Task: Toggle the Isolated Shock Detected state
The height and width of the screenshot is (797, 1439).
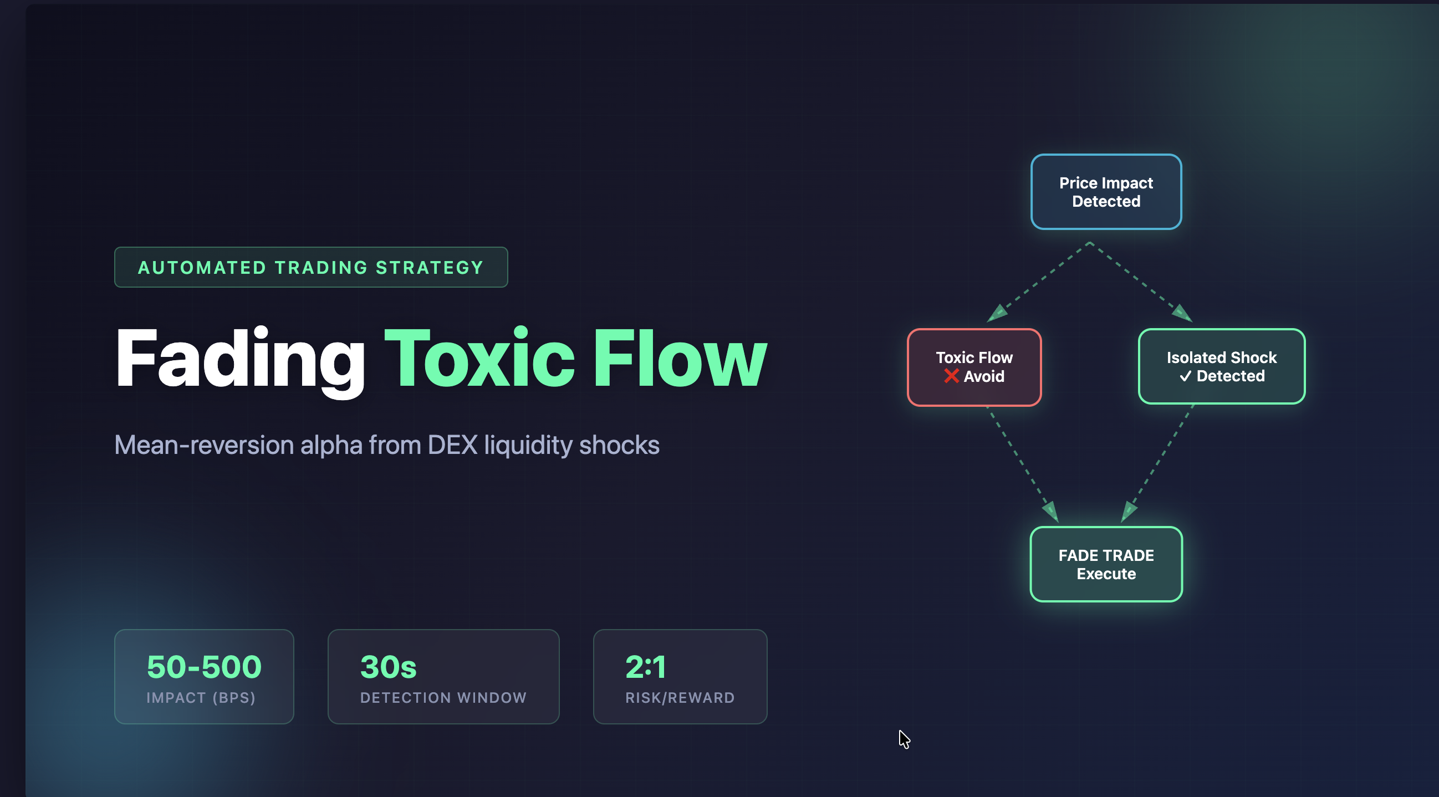Action: click(x=1221, y=367)
